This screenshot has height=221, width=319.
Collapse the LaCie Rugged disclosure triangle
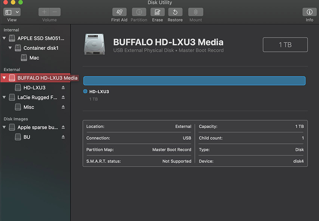4,97
